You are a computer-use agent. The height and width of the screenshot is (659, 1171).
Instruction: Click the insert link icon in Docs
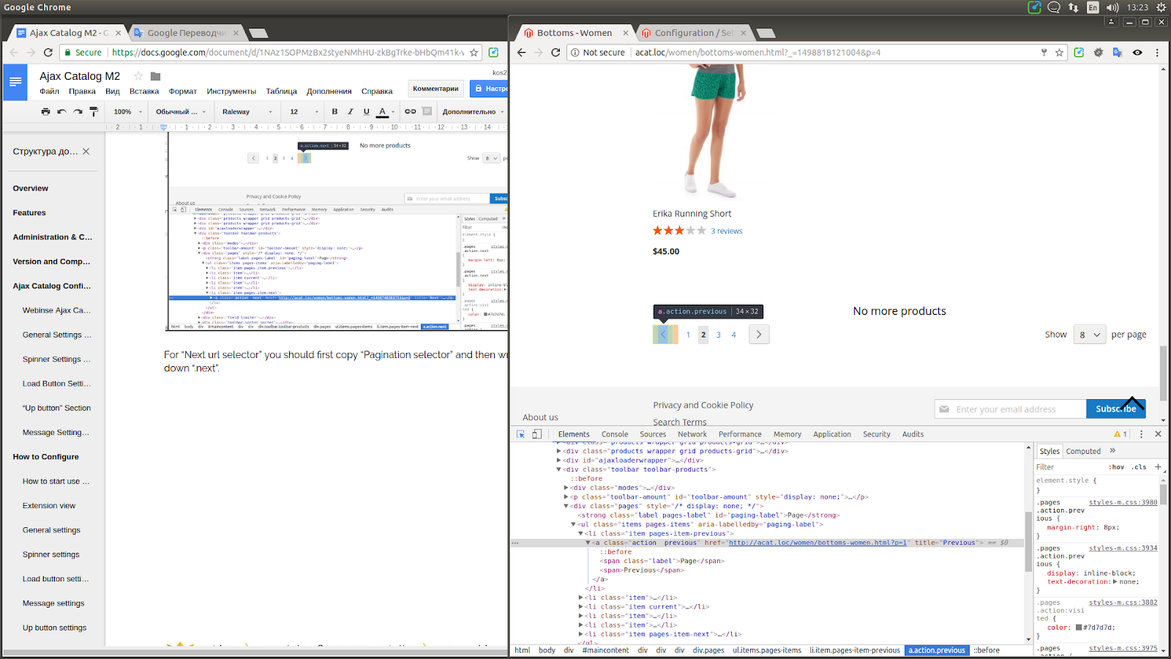(411, 111)
